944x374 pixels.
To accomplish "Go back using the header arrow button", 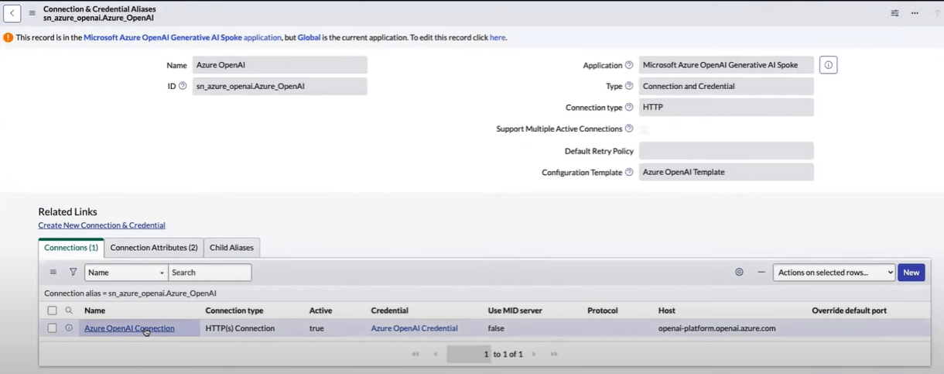I will point(12,13).
